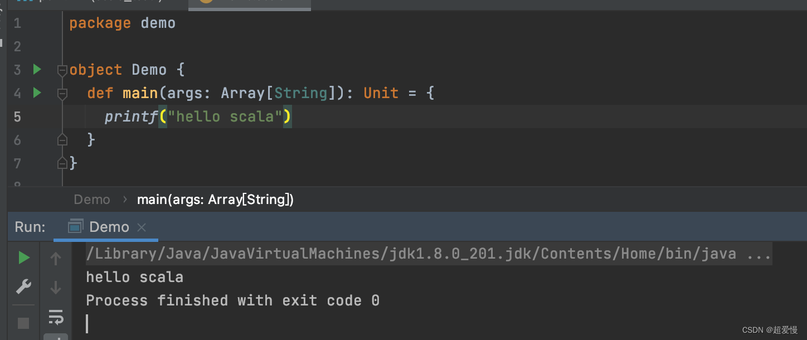This screenshot has height=340, width=807.
Task: Click the printf call in the editor
Action: (131, 116)
